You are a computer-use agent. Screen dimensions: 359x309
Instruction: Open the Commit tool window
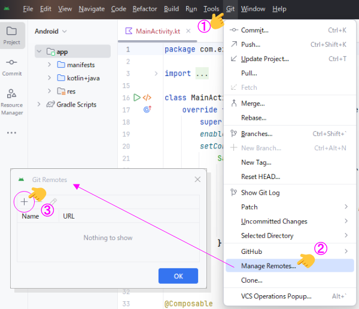pyautogui.click(x=12, y=66)
